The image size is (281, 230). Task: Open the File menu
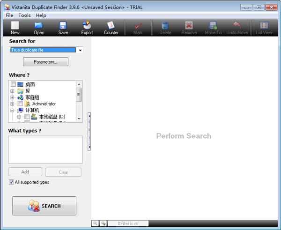pos(9,15)
